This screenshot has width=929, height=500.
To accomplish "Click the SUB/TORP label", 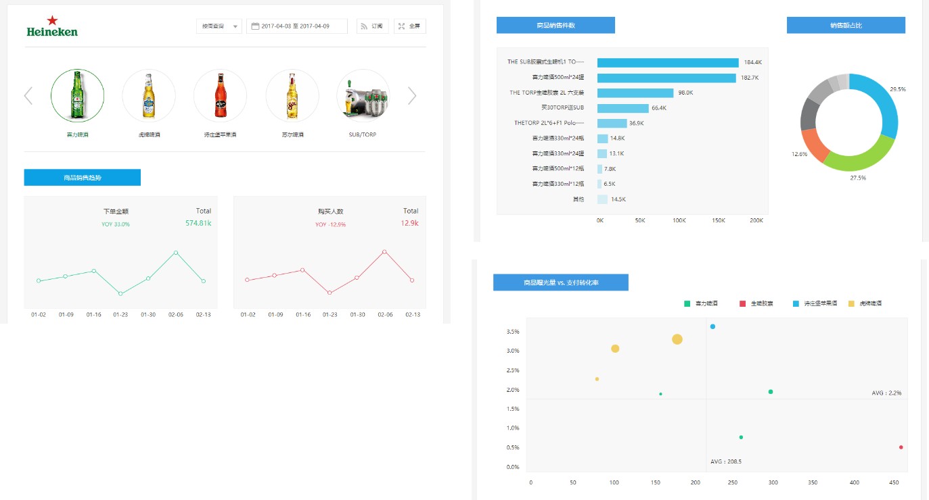I will (363, 134).
